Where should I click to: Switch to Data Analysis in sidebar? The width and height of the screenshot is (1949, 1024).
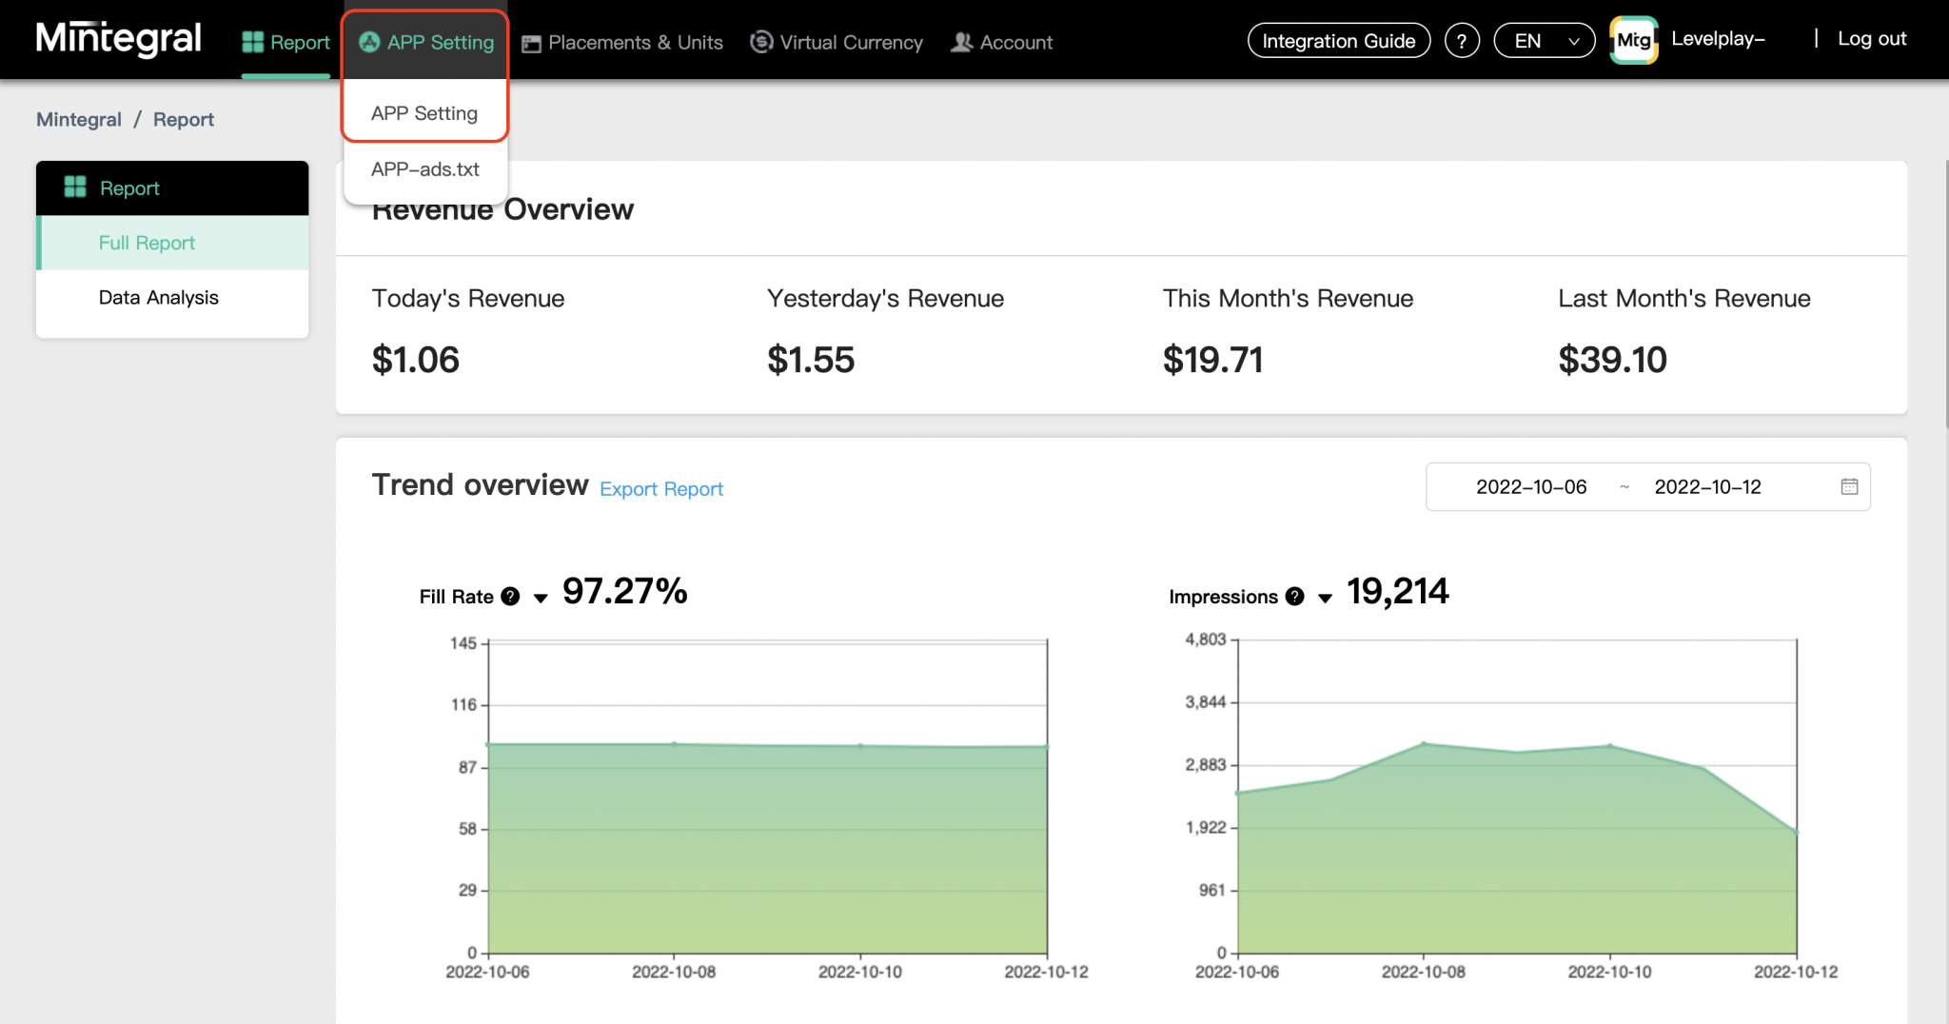[158, 297]
